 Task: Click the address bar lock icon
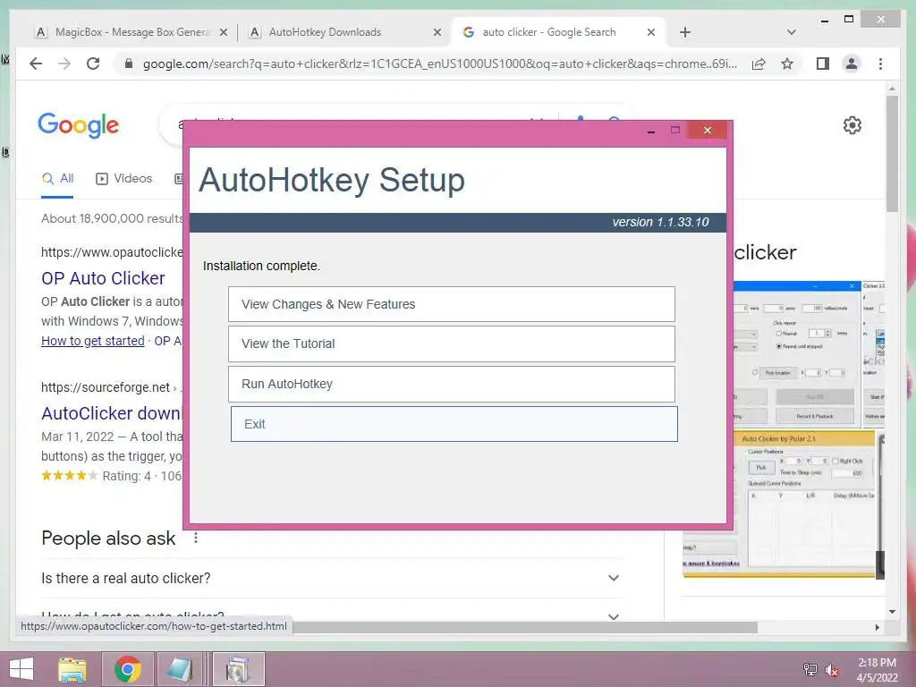[129, 64]
